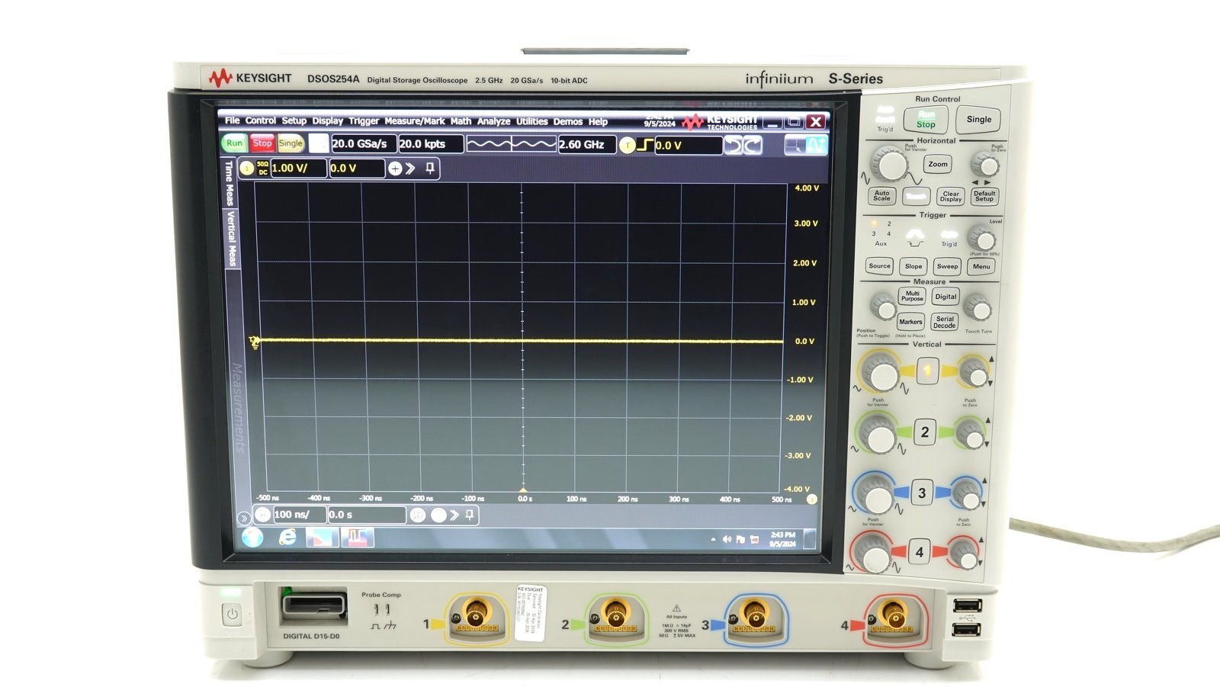Open the Analyze menu

pyautogui.click(x=493, y=121)
